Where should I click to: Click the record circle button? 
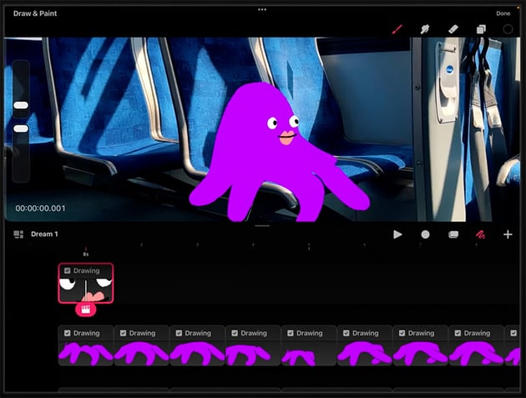[425, 234]
